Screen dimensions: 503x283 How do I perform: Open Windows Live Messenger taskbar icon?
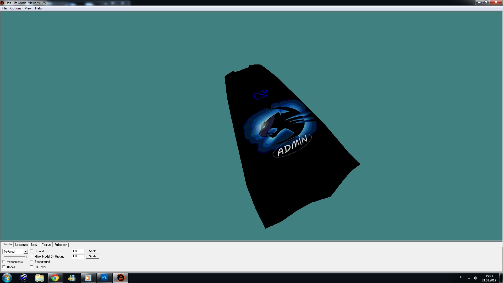pyautogui.click(x=72, y=278)
